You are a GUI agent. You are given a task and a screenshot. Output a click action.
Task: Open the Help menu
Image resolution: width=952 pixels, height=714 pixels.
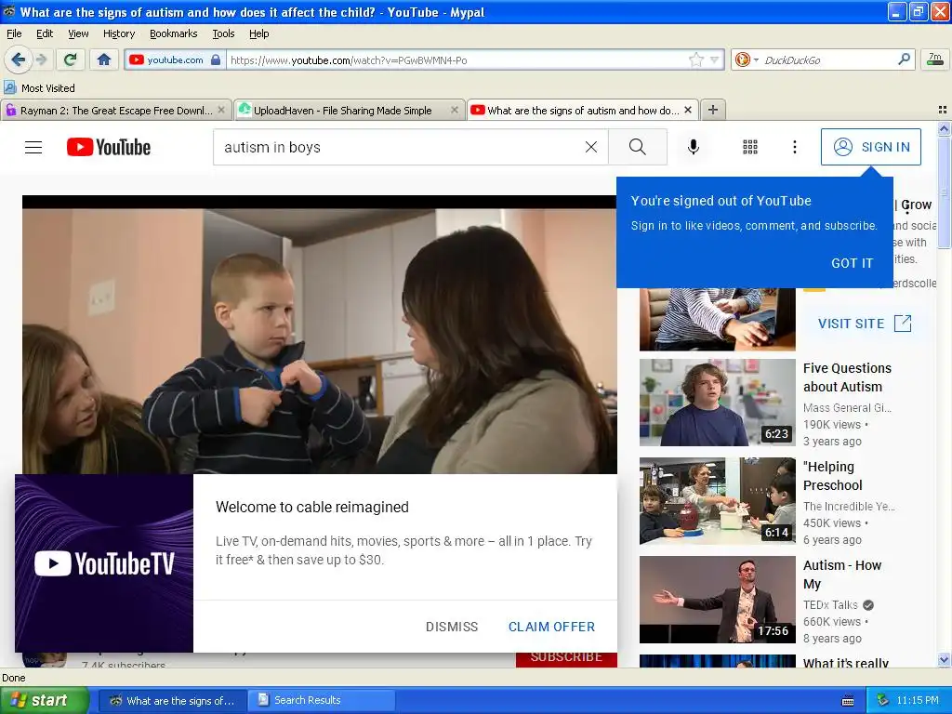point(258,33)
